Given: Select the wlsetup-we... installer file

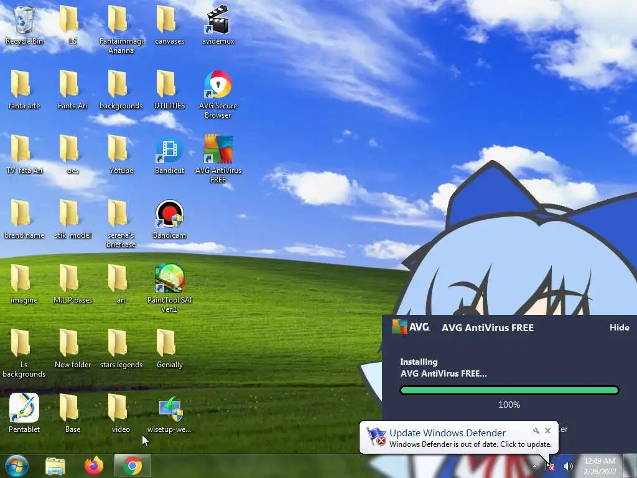Looking at the screenshot, I should tap(169, 413).
